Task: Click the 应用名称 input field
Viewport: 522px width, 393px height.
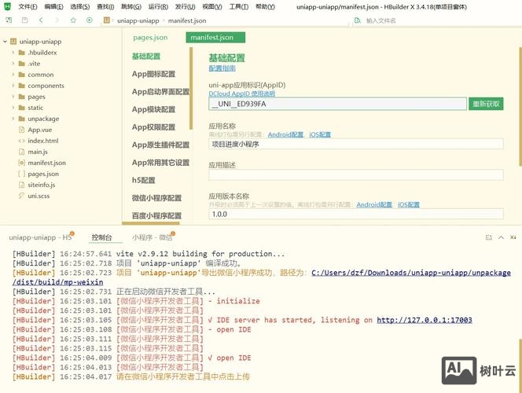Action: tap(356, 144)
